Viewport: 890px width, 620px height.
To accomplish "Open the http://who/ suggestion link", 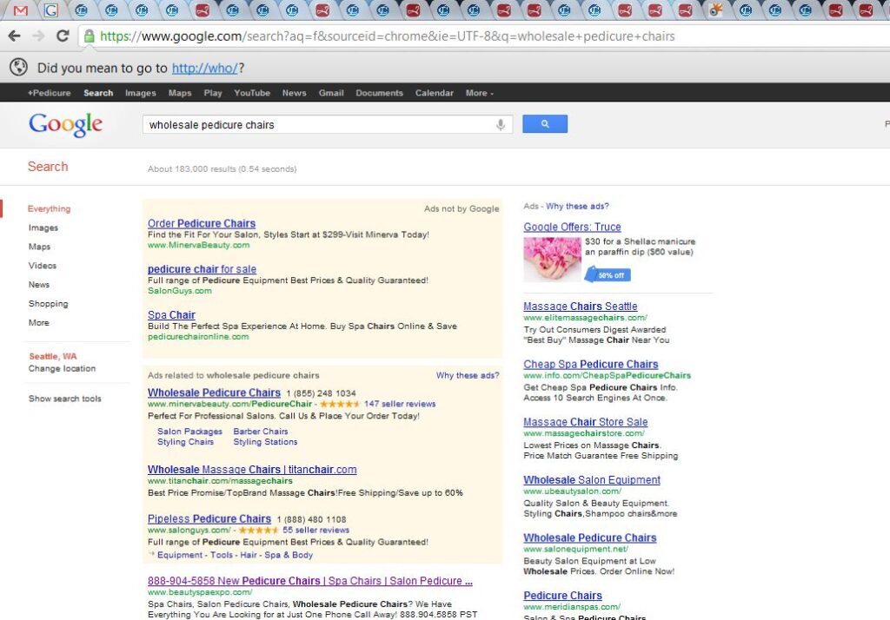I will coord(204,68).
